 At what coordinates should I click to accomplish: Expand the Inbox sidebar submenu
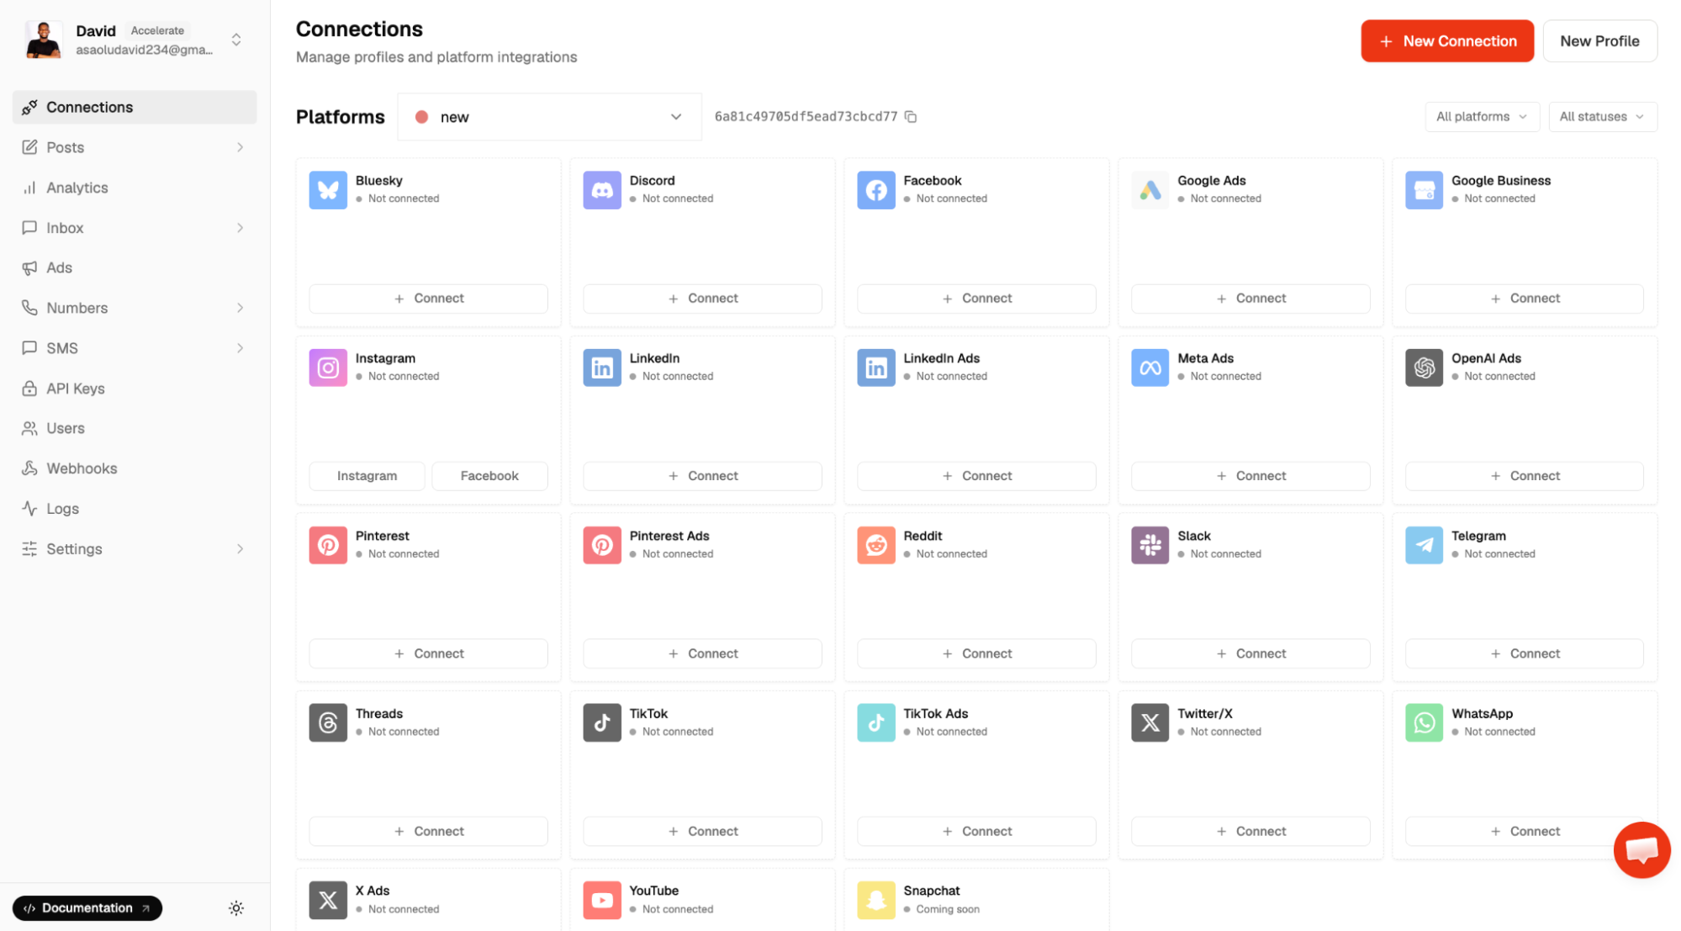(x=240, y=228)
